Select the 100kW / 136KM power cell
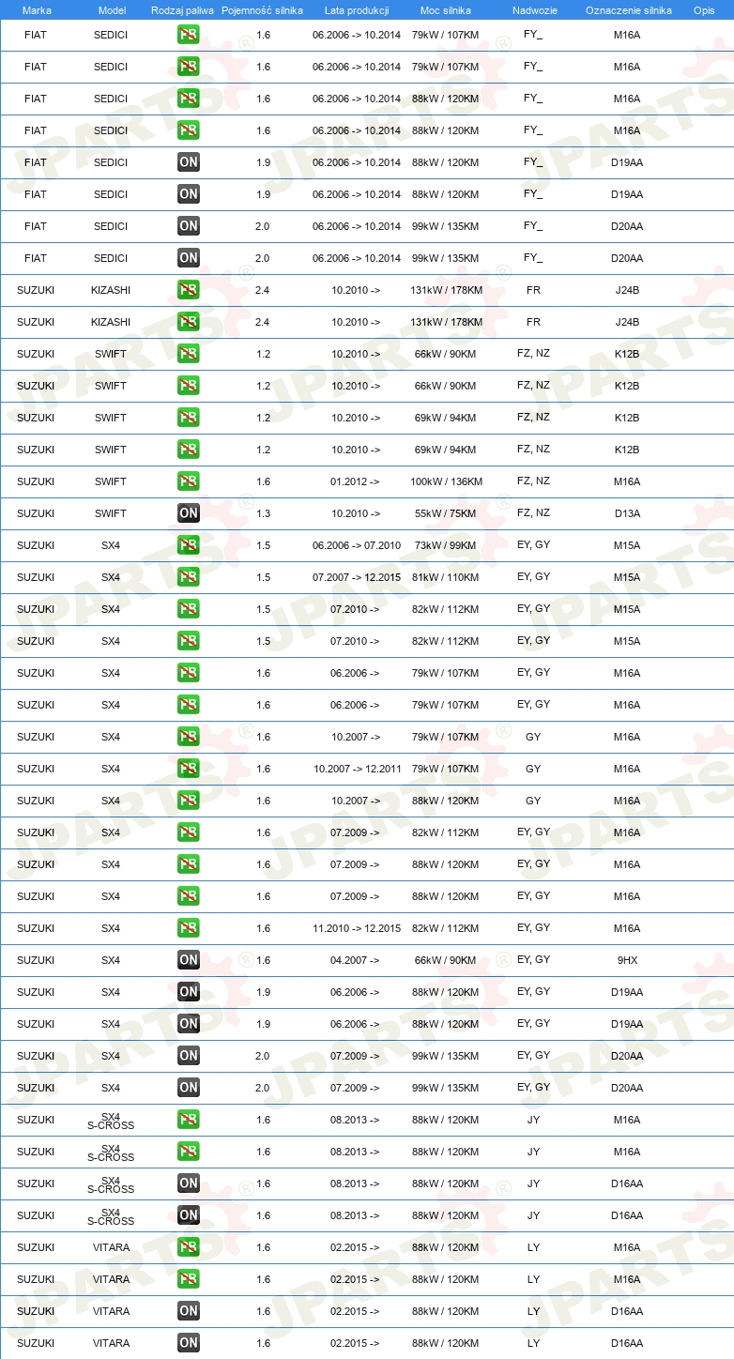This screenshot has width=734, height=1359. point(447,481)
